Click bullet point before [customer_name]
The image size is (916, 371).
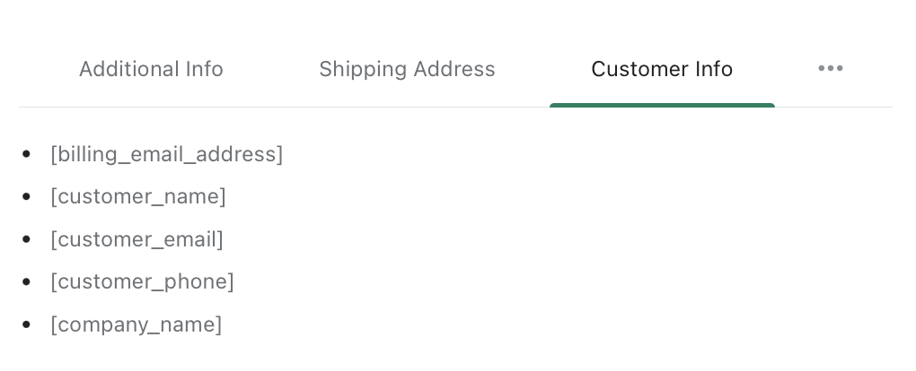[x=27, y=197]
